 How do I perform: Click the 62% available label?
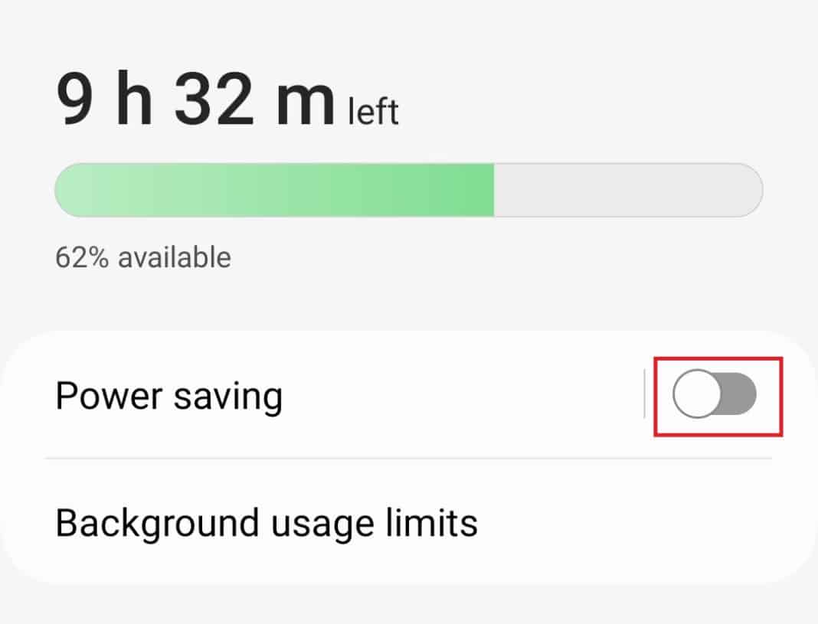click(x=142, y=256)
